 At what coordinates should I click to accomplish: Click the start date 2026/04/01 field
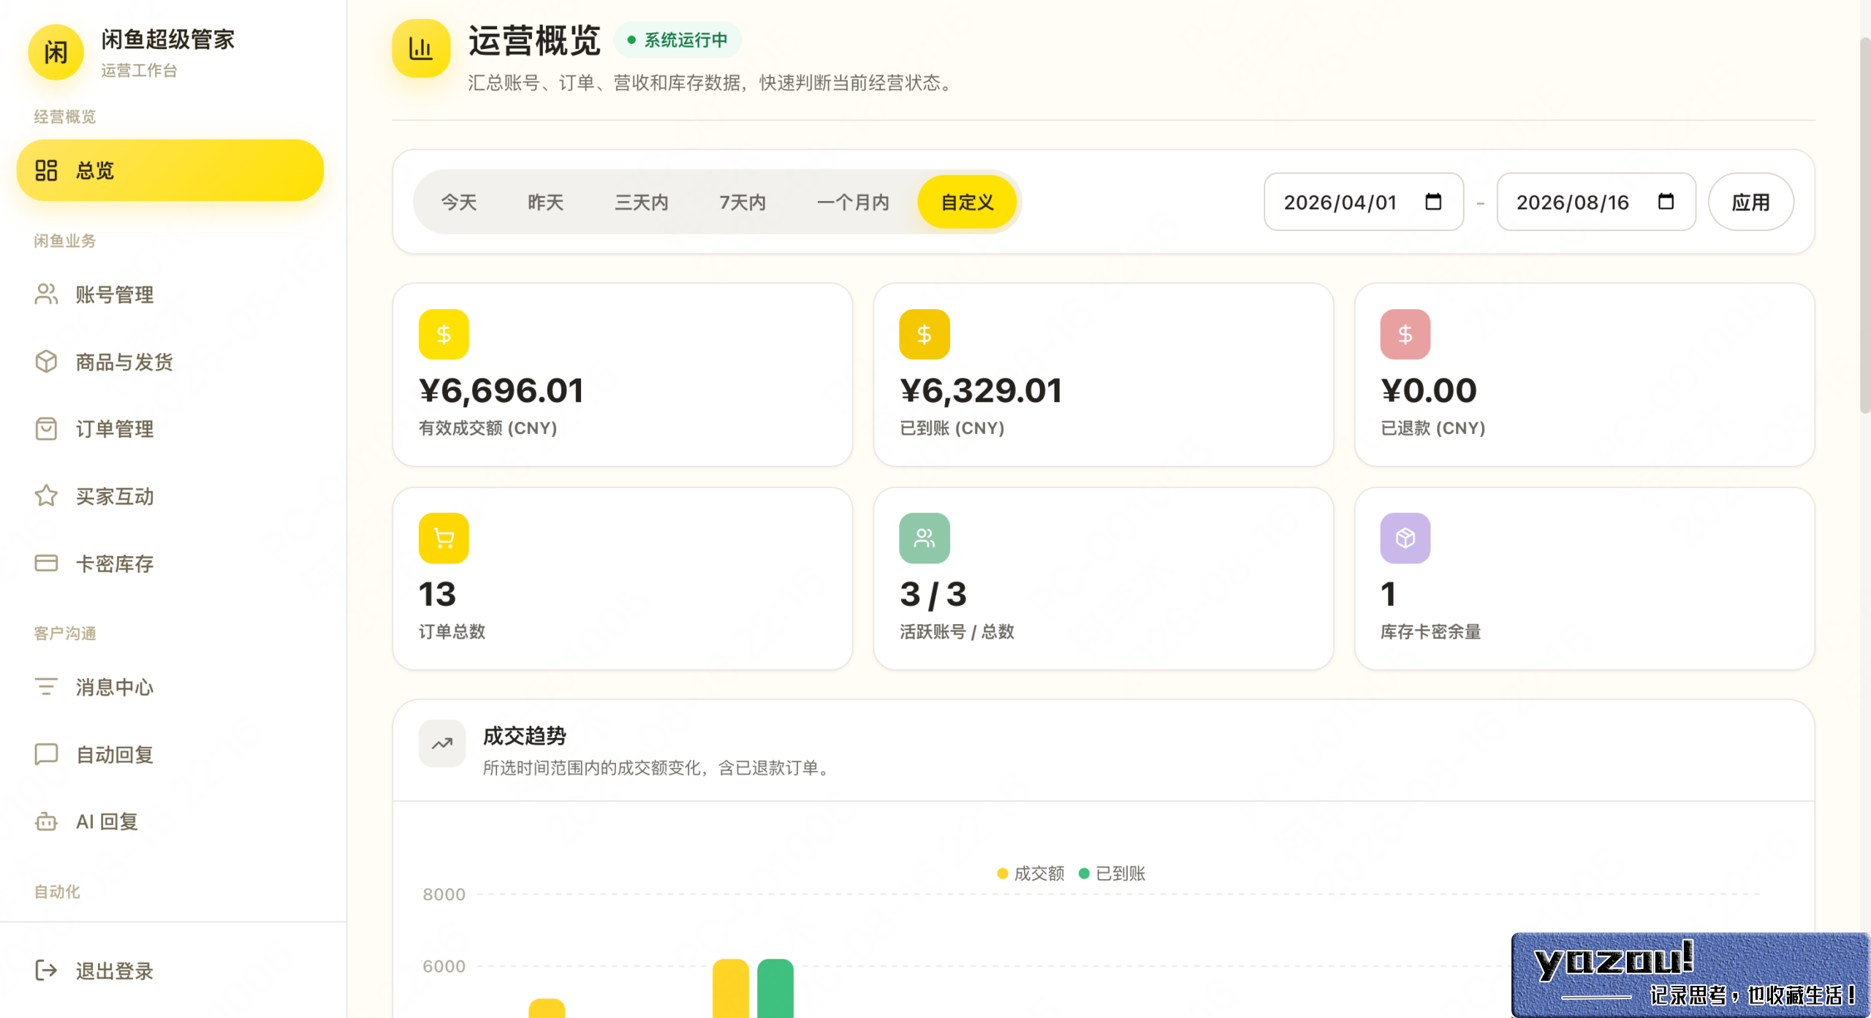[x=1364, y=202]
